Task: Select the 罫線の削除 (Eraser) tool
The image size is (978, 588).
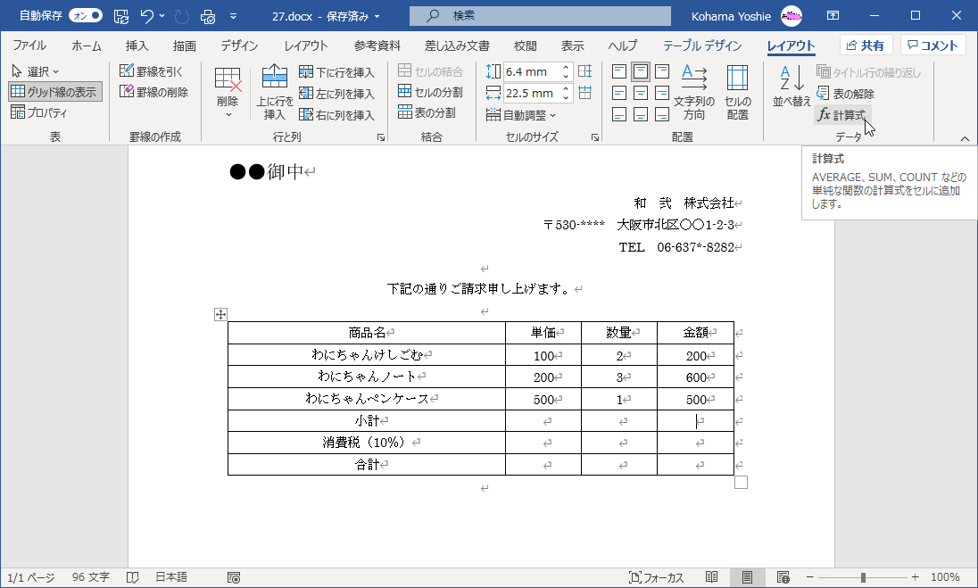Action: coord(151,93)
